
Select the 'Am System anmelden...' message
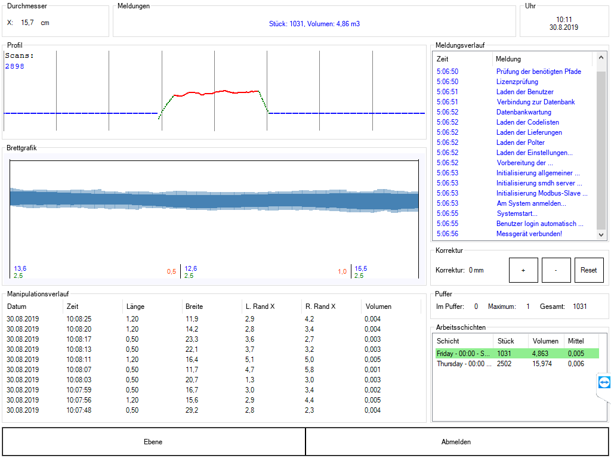(x=515, y=203)
